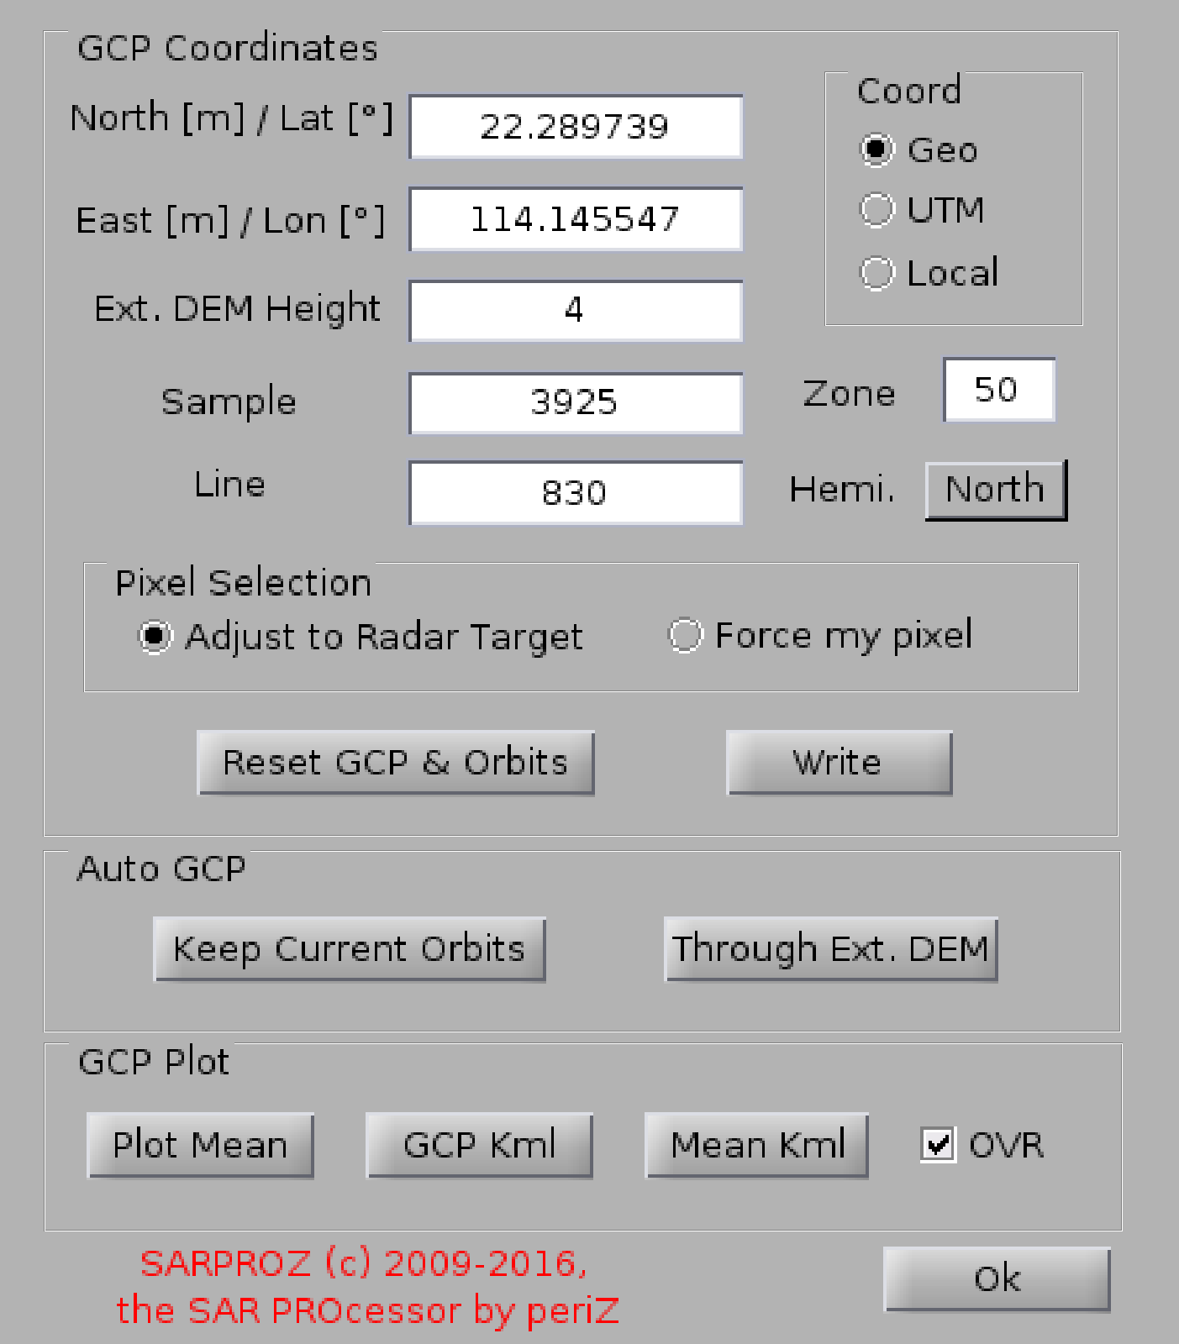The image size is (1179, 1344).
Task: Click the Plot Mean button
Action: [x=200, y=1146]
